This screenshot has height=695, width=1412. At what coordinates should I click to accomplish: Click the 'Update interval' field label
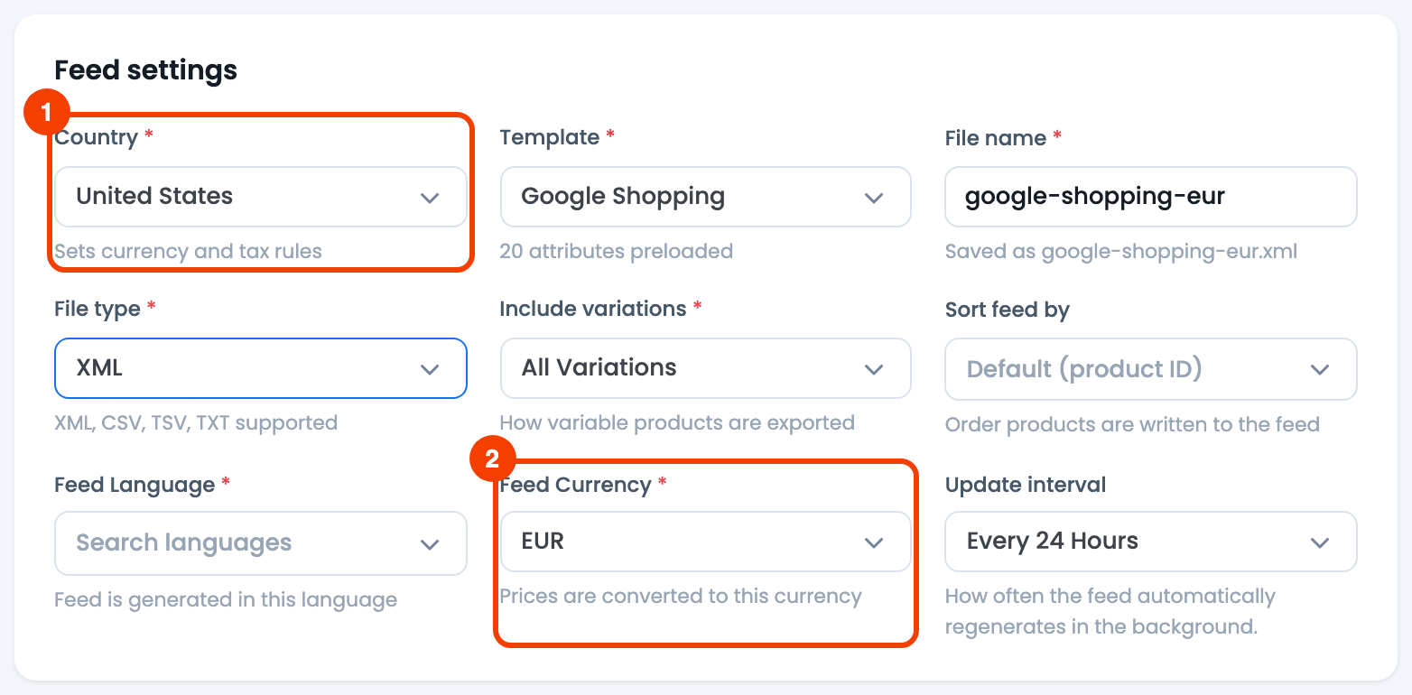(x=1026, y=485)
